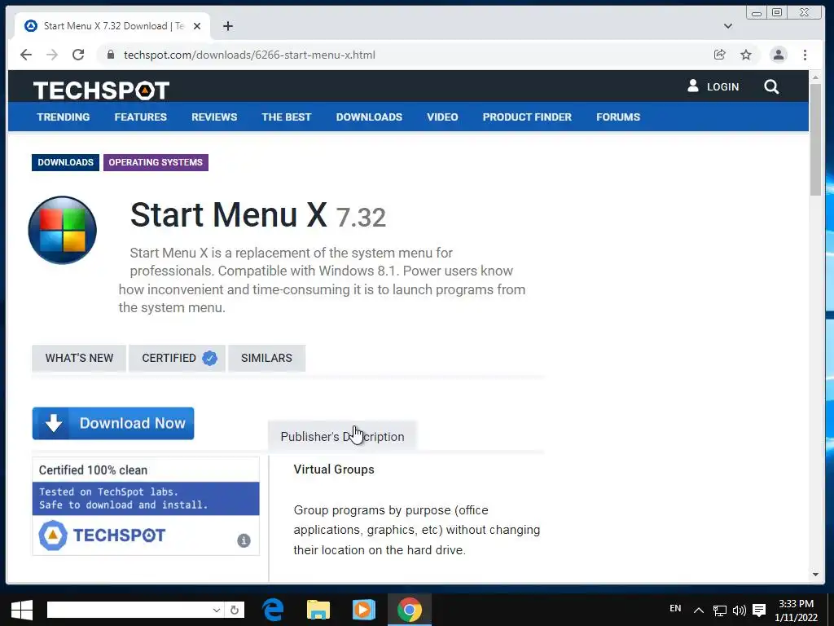Open the FORUMS nav item

618,117
